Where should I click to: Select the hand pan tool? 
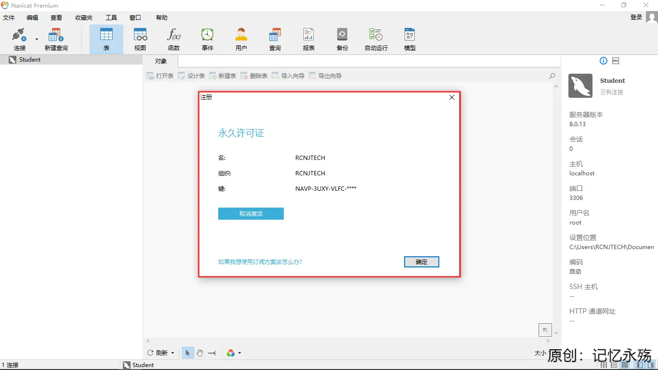point(200,353)
